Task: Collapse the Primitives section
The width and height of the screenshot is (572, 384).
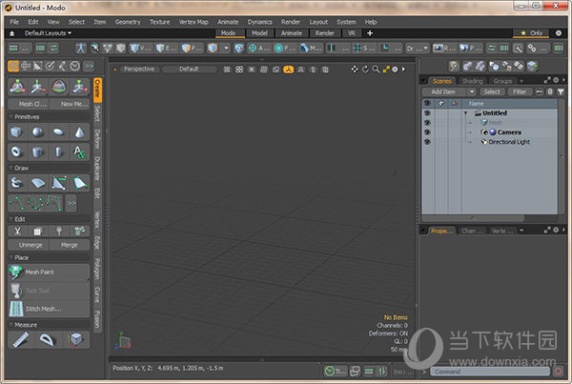Action: pyautogui.click(x=10, y=117)
